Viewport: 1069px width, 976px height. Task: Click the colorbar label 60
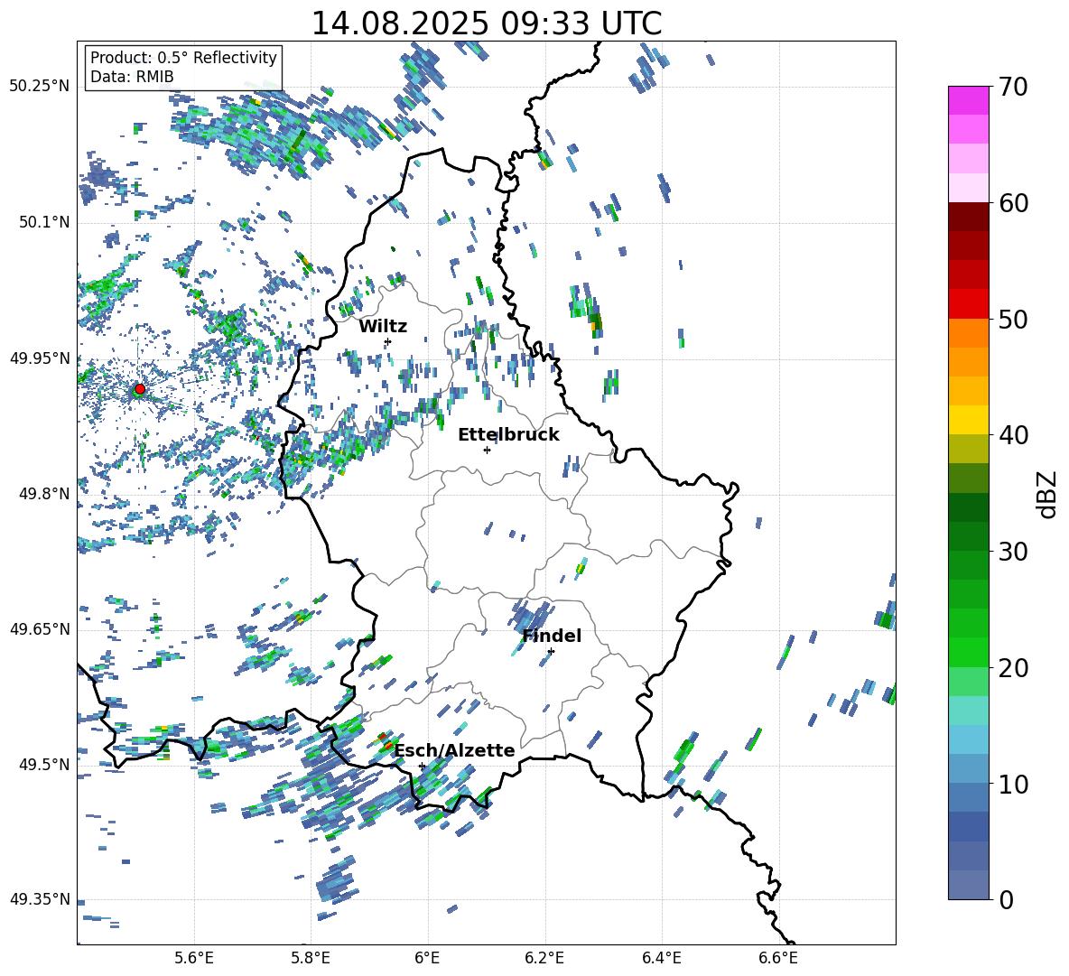pyautogui.click(x=1013, y=203)
